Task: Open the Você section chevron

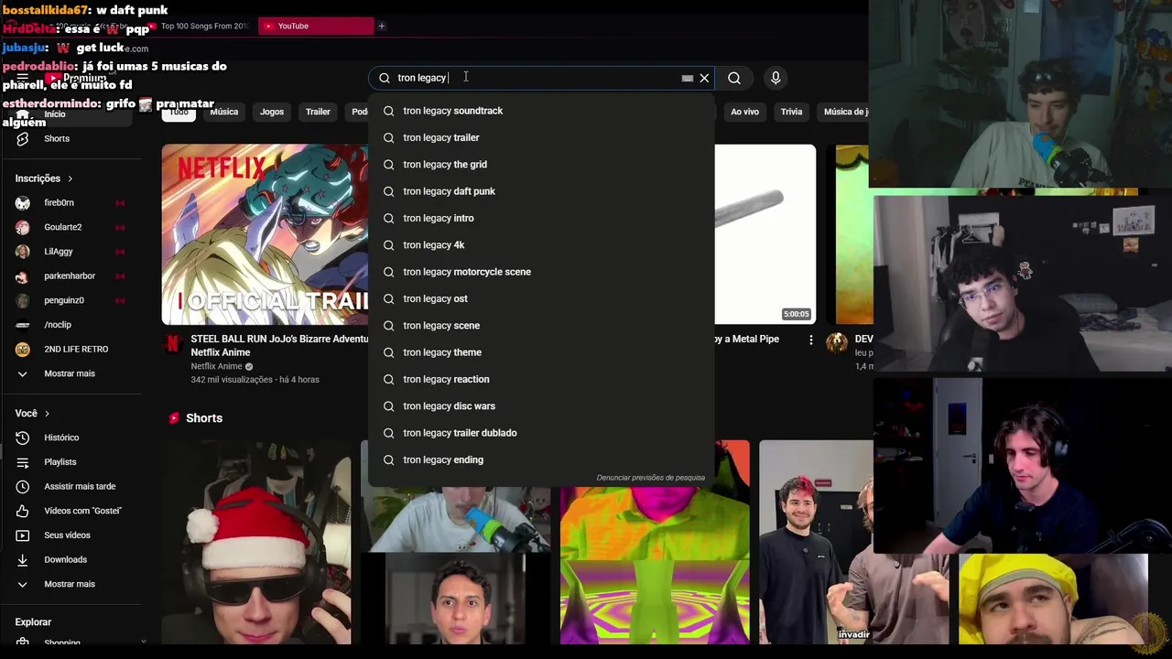Action: (48, 414)
